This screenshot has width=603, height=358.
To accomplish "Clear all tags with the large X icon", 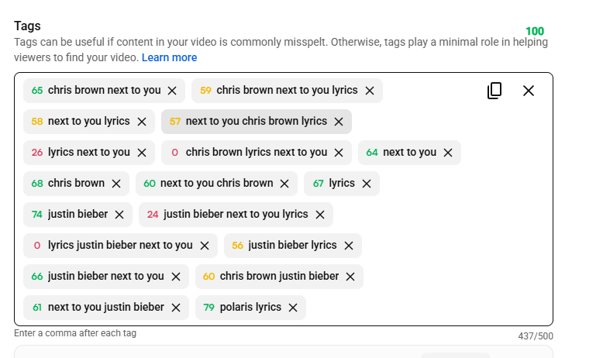I will 529,91.
